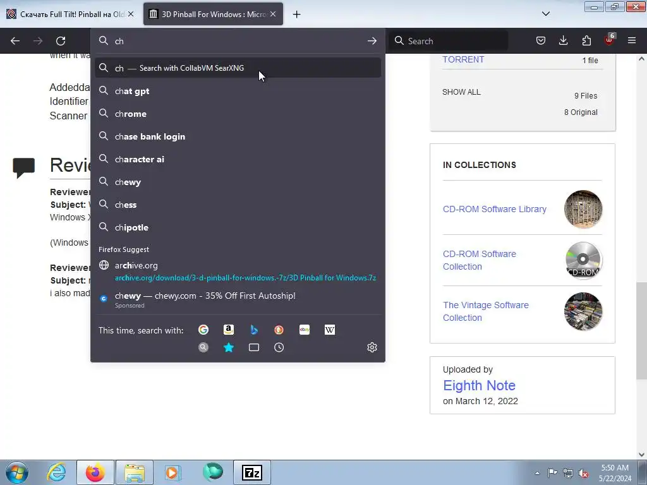Search this time with Wikipedia
647x485 pixels.
click(330, 330)
